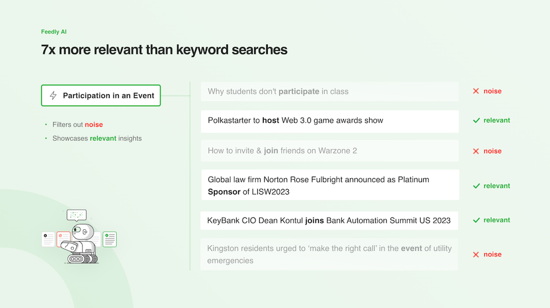
Task: Open the chart speech bubble above the robot
Action: tap(76, 215)
